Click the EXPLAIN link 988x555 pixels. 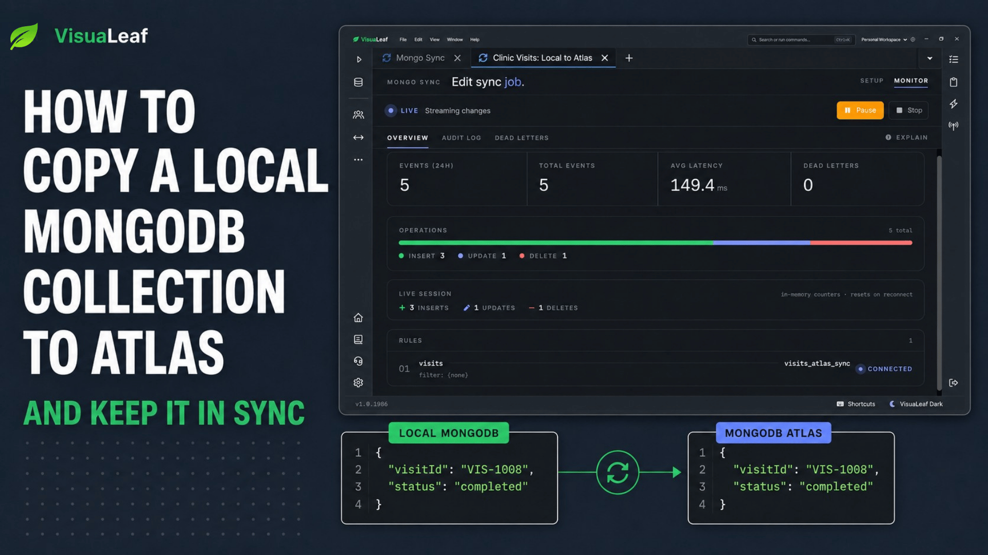pyautogui.click(x=907, y=137)
